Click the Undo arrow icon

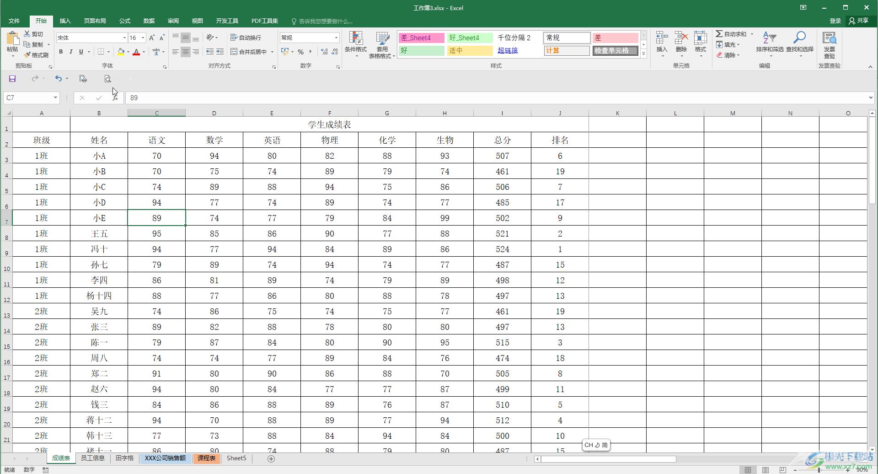point(58,79)
